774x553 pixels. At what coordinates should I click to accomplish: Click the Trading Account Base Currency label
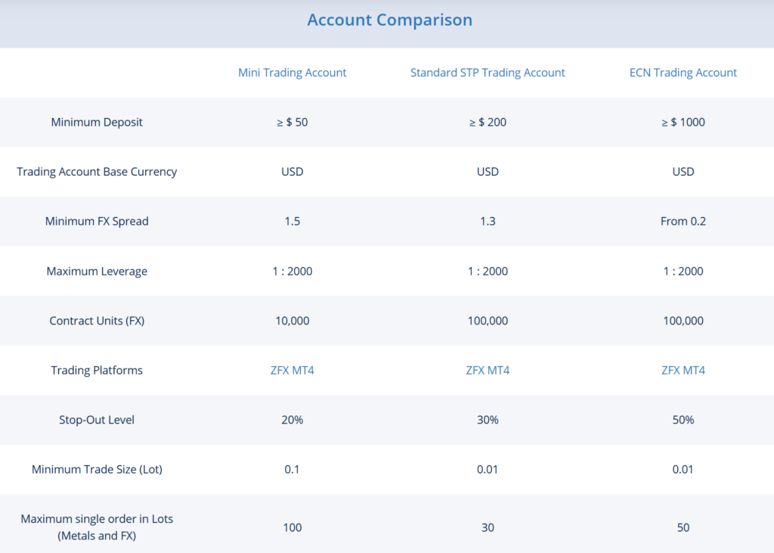click(97, 172)
